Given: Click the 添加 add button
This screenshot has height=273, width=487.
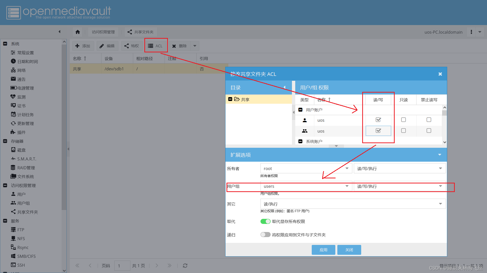Looking at the screenshot, I should 83,46.
